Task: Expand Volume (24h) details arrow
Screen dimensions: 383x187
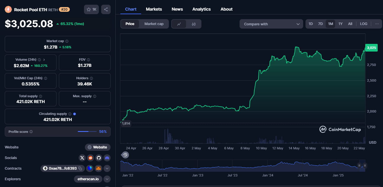Action: click(x=44, y=59)
